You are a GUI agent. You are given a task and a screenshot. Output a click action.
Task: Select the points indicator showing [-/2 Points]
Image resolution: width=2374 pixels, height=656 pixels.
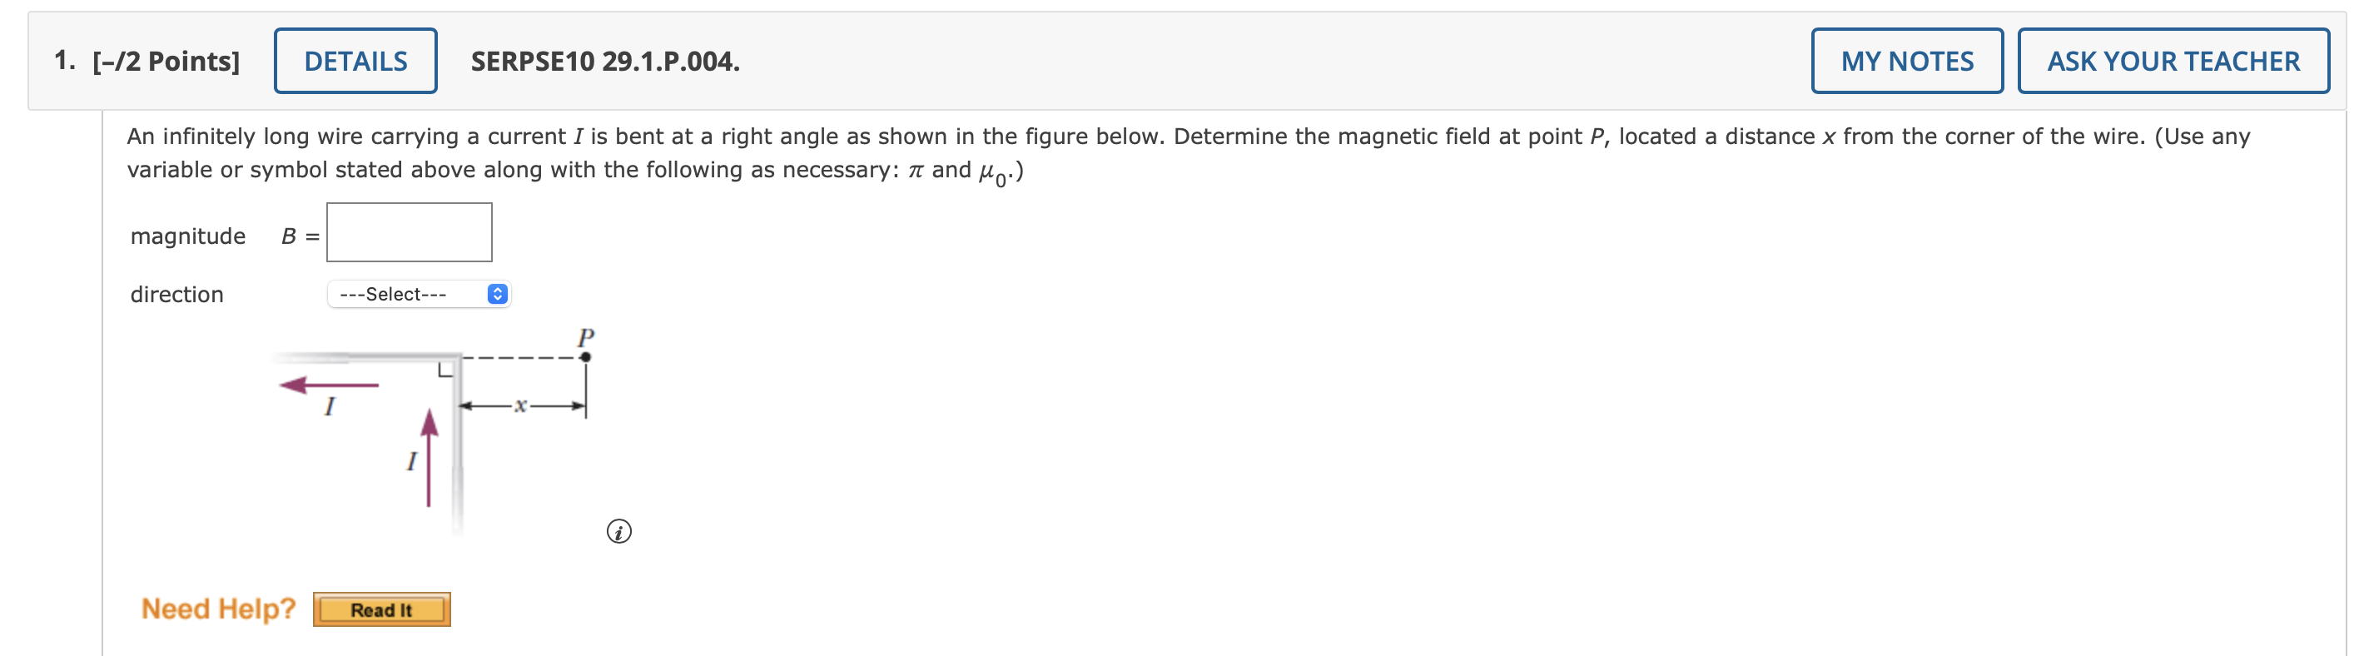click(166, 61)
